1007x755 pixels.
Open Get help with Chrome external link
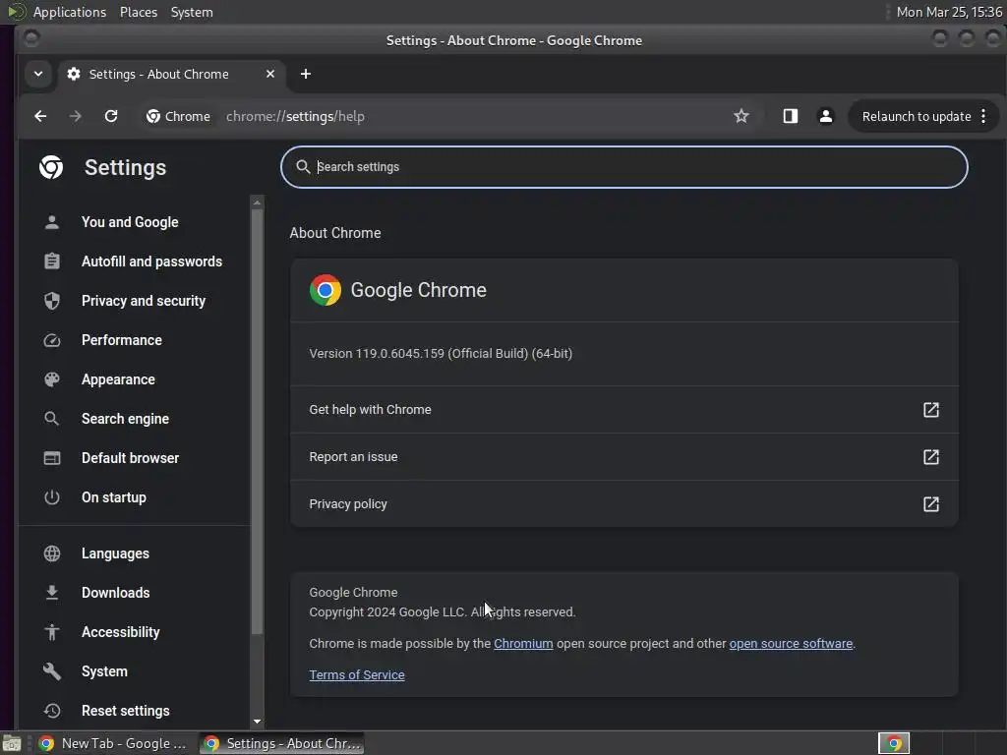point(931,410)
